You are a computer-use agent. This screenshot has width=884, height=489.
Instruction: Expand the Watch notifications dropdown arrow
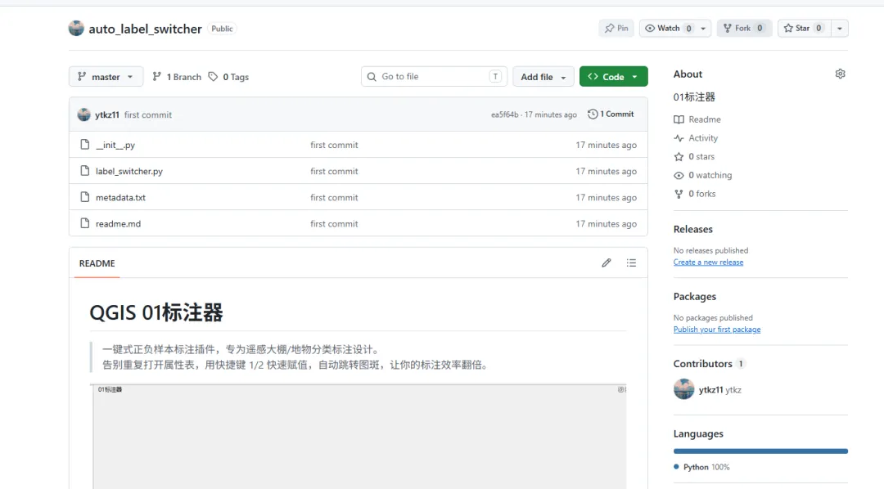coord(703,28)
